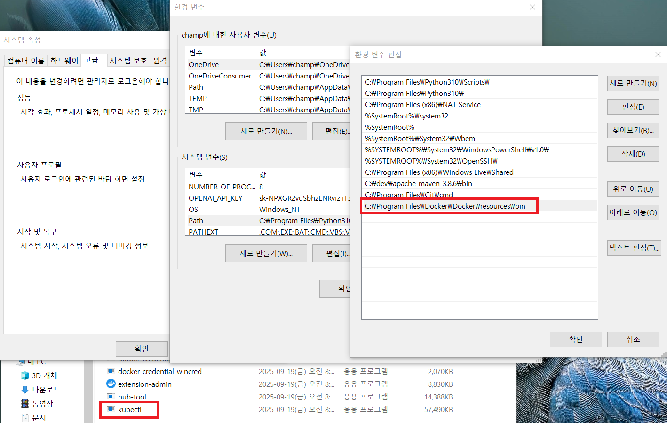Image resolution: width=667 pixels, height=423 pixels.
Task: Select TEMP user variable row
Action: tap(268, 98)
